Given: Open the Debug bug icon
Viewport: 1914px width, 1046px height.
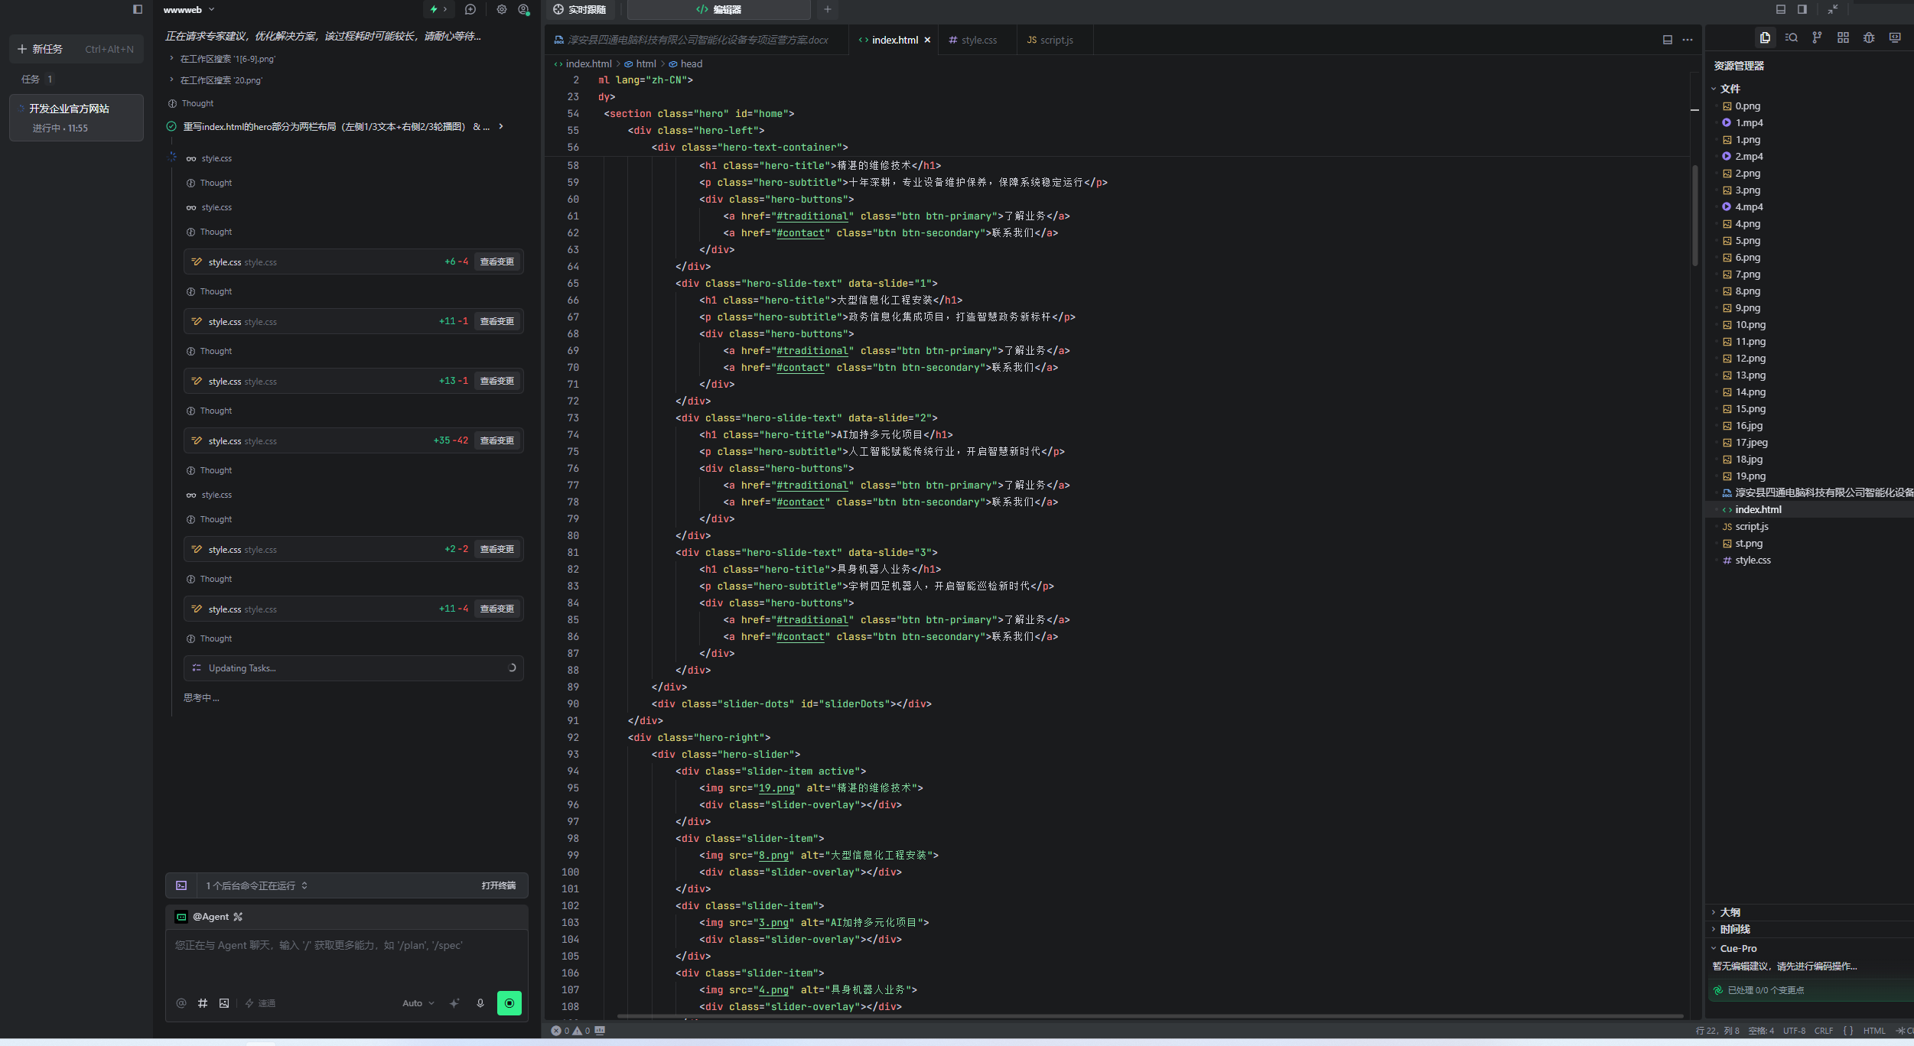Looking at the screenshot, I should (x=1869, y=37).
